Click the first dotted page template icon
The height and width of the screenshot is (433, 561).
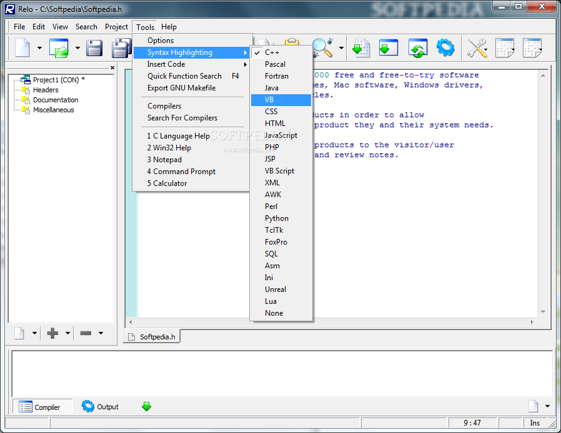505,48
